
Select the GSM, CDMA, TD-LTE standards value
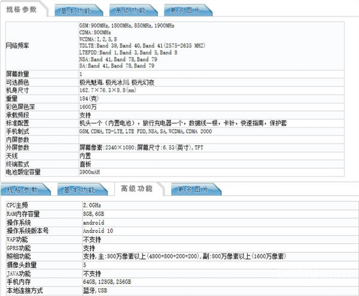pos(145,132)
